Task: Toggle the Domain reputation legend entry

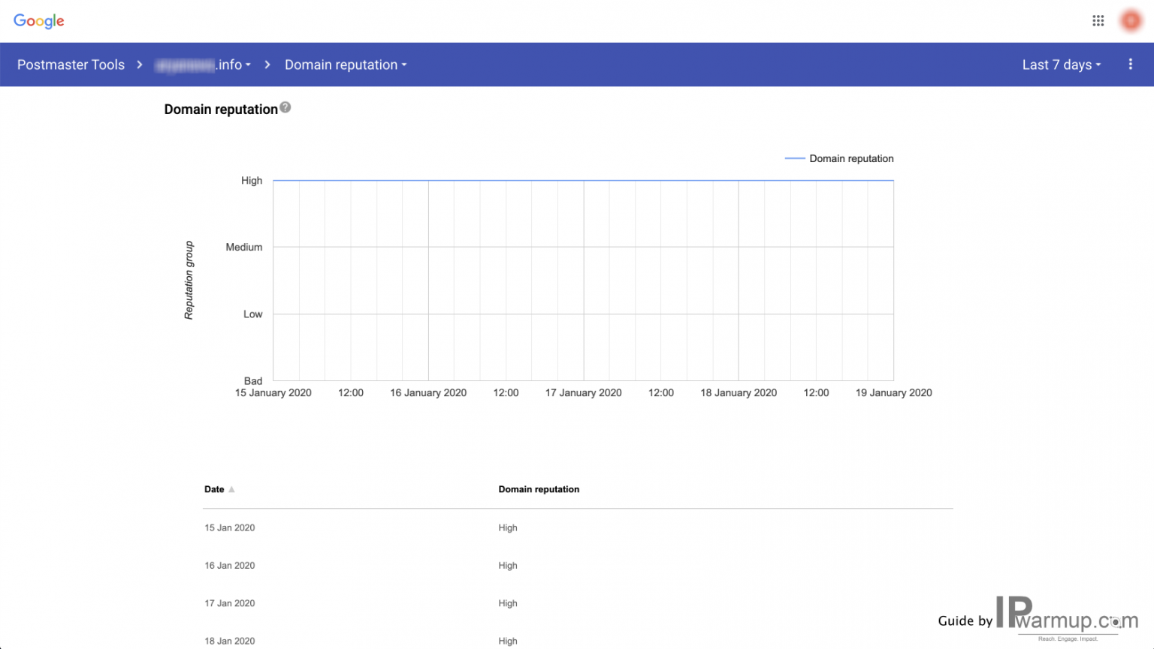Action: pyautogui.click(x=839, y=158)
